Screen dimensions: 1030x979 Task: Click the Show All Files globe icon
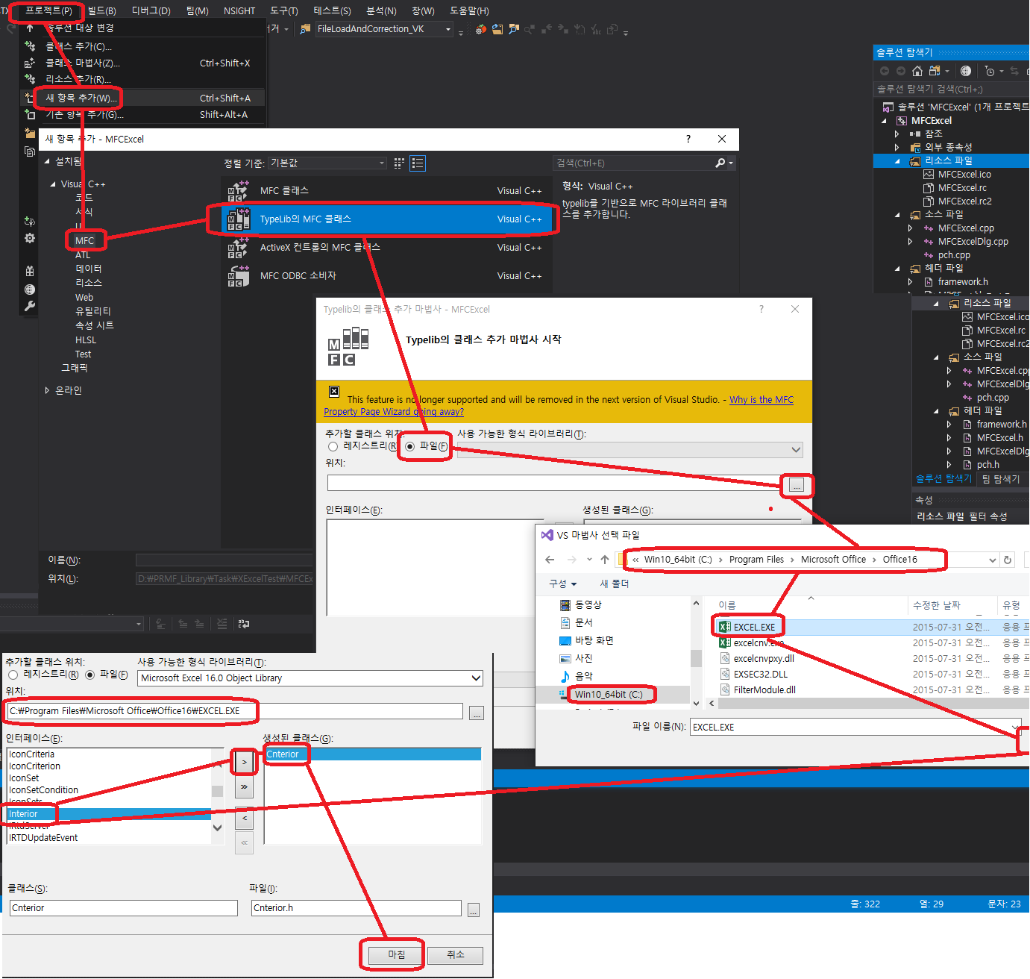tap(966, 71)
